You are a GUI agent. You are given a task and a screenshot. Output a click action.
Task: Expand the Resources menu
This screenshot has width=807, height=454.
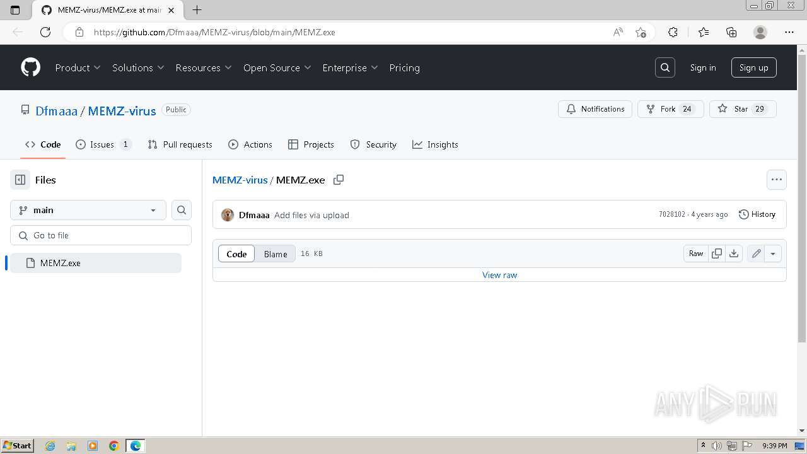[x=204, y=67]
